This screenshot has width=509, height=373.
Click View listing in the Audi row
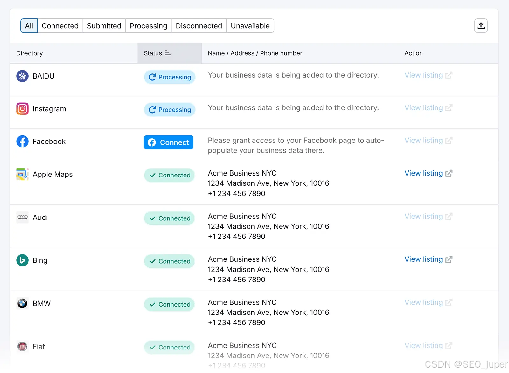pyautogui.click(x=428, y=217)
